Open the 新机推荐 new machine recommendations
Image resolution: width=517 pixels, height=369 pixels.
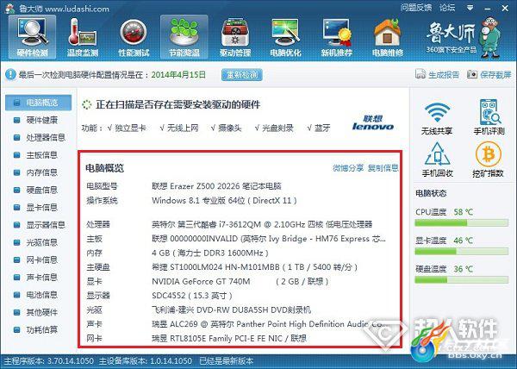[337, 37]
